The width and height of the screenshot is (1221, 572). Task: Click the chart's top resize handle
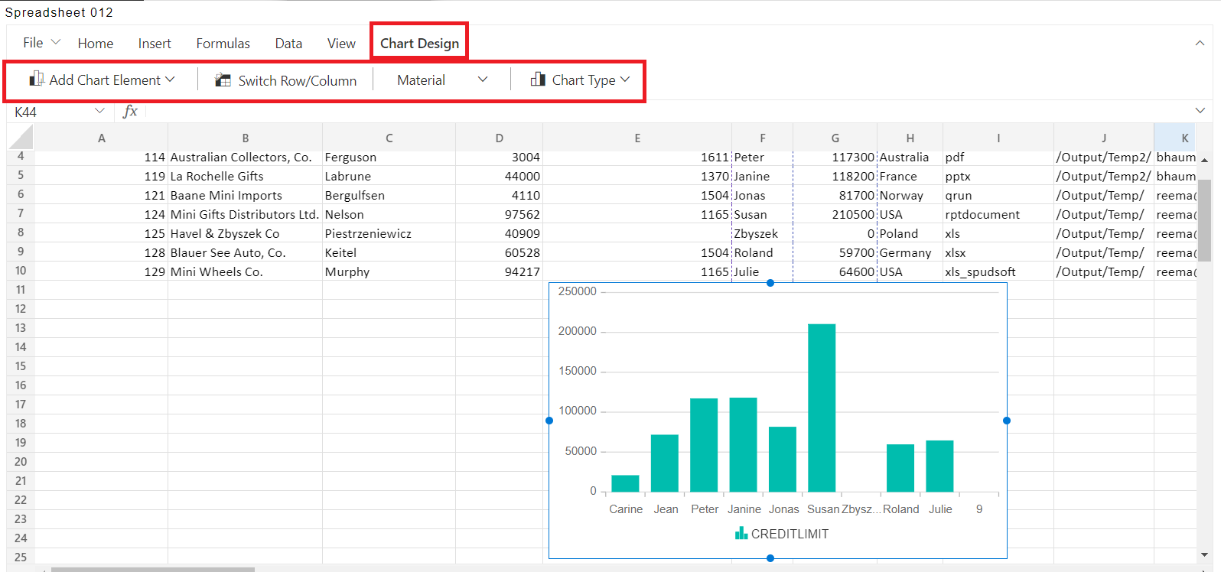(770, 283)
